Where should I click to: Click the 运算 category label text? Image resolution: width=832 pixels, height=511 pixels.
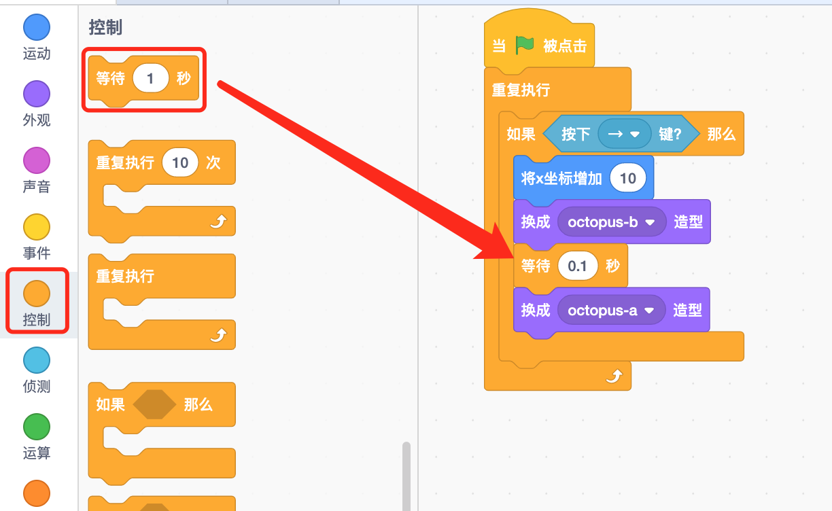coord(37,454)
